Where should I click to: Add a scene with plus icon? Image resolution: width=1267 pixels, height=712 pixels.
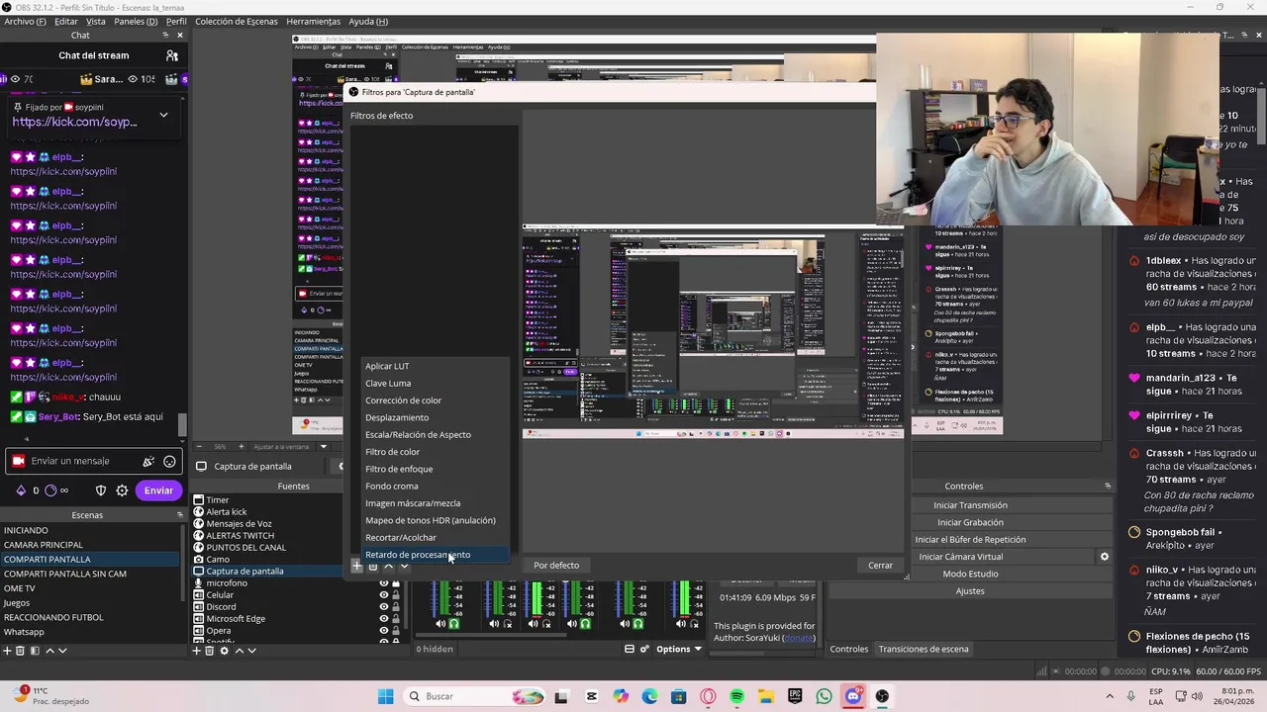(x=7, y=651)
